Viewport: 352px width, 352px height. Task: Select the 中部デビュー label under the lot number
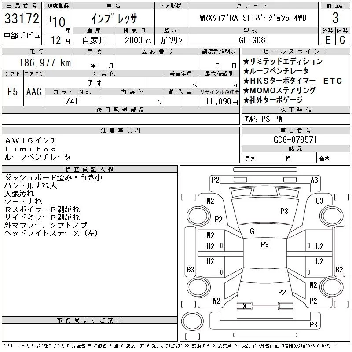pos(22,36)
